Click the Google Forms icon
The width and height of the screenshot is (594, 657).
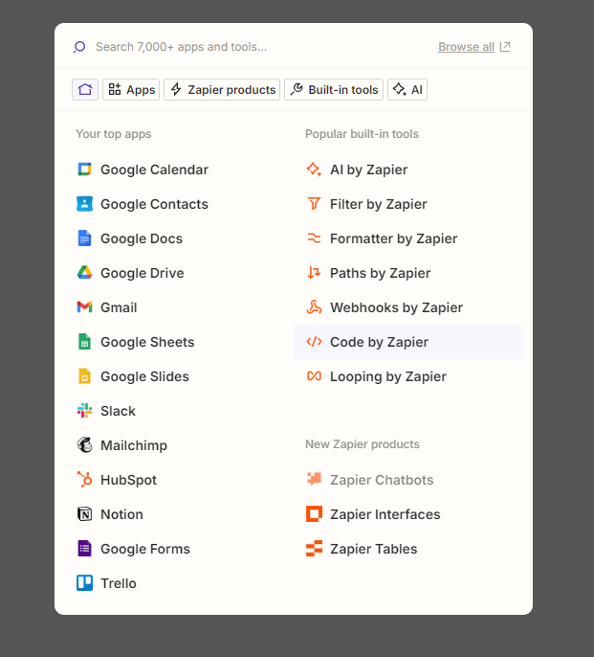[x=84, y=549]
